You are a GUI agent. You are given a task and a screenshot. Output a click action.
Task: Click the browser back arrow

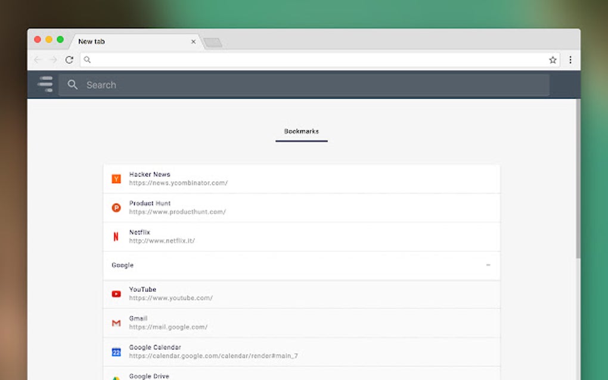(37, 60)
